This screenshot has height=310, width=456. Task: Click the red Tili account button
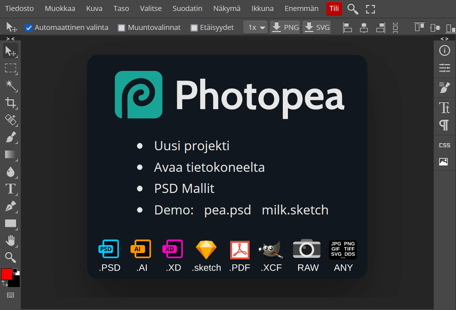[x=334, y=8]
